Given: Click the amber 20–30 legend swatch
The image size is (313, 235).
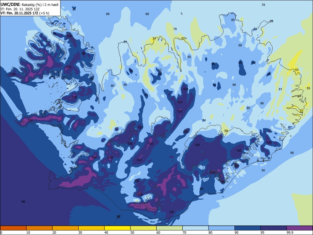Looking at the screenshot, I should point(65,228).
